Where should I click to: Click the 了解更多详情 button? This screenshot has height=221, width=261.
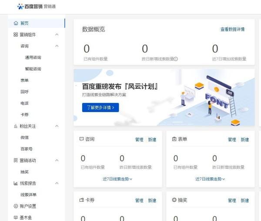point(100,107)
